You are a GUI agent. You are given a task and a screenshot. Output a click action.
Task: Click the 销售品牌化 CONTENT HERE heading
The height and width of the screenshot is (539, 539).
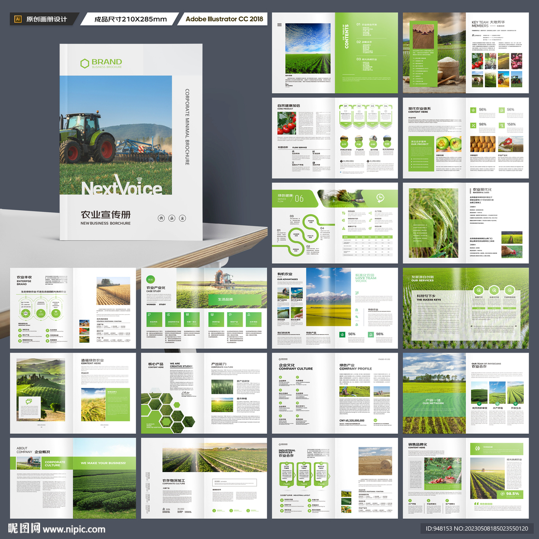(417, 445)
